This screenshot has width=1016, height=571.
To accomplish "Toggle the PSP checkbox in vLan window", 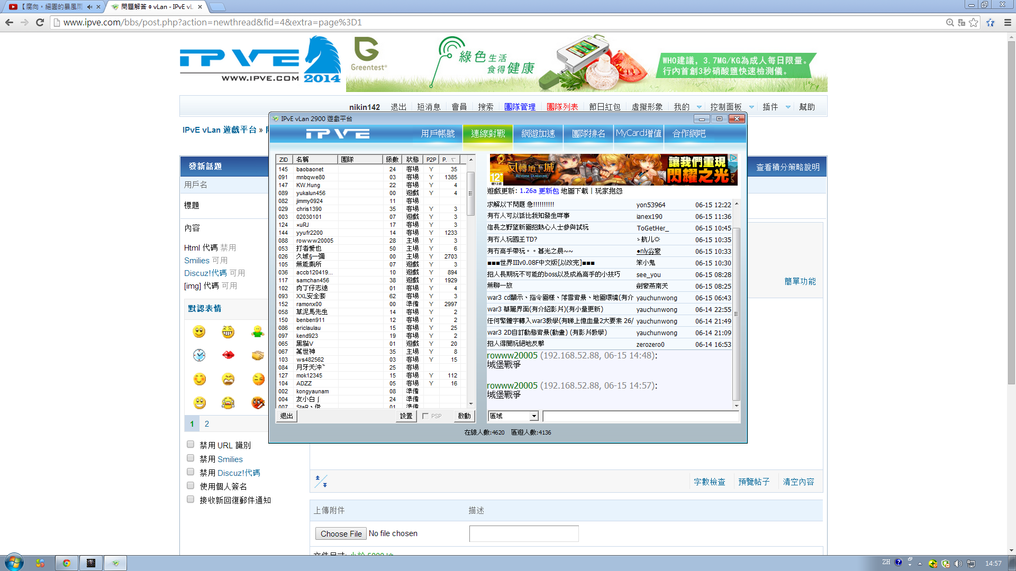I will coord(425,416).
